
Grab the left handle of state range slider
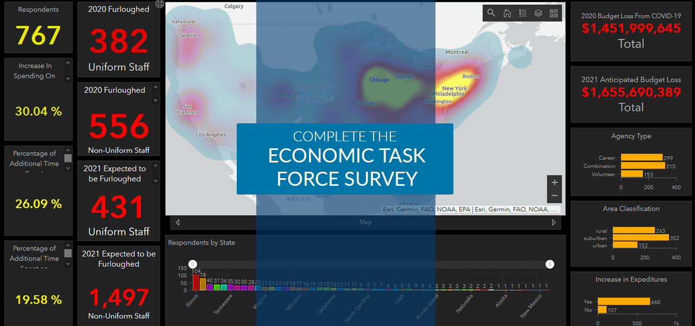point(193,264)
